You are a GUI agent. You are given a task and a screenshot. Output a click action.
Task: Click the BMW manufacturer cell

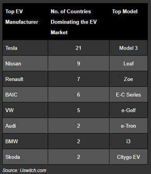point(25,141)
